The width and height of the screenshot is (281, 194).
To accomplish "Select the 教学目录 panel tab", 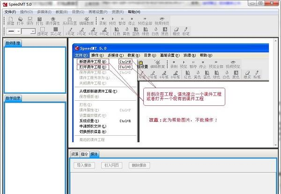I will [13, 98].
